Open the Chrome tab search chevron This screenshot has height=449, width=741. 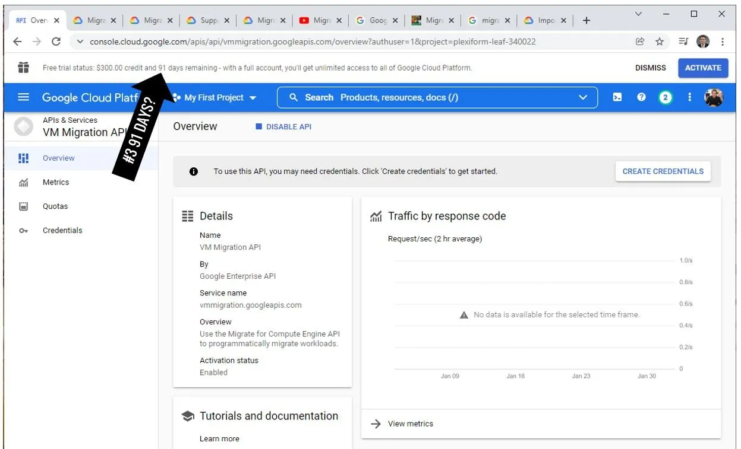639,14
